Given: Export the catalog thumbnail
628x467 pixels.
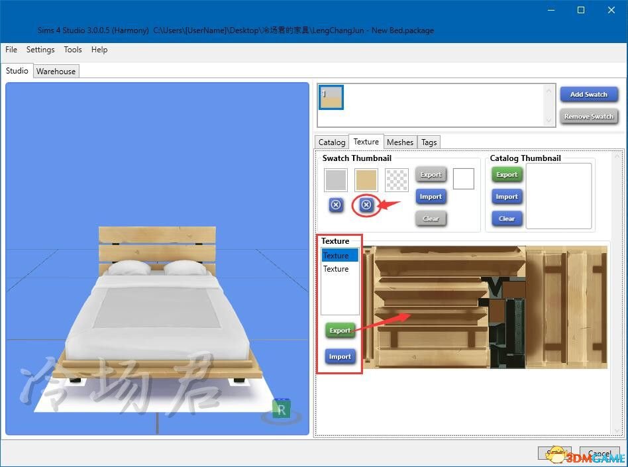Looking at the screenshot, I should pos(507,175).
